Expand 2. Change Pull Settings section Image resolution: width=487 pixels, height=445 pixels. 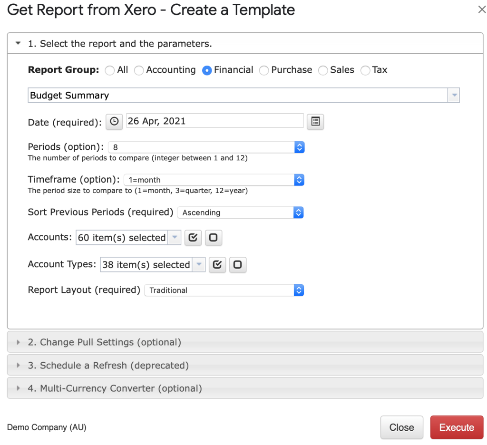[245, 342]
